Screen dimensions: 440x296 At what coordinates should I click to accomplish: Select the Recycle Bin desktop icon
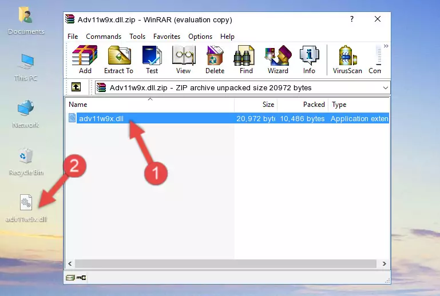coord(26,162)
